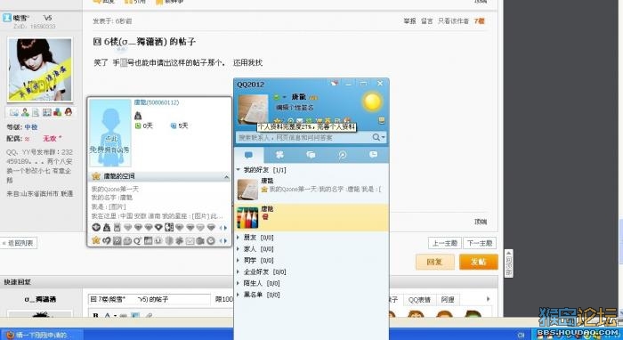The image size is (623, 340).
Task: Click the 顶端 back-to-top link in post
Action: coord(481,222)
